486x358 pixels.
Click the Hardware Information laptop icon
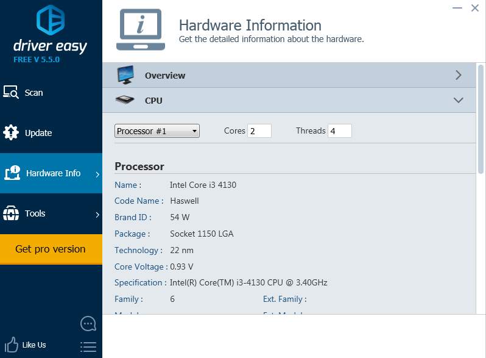pyautogui.click(x=141, y=29)
